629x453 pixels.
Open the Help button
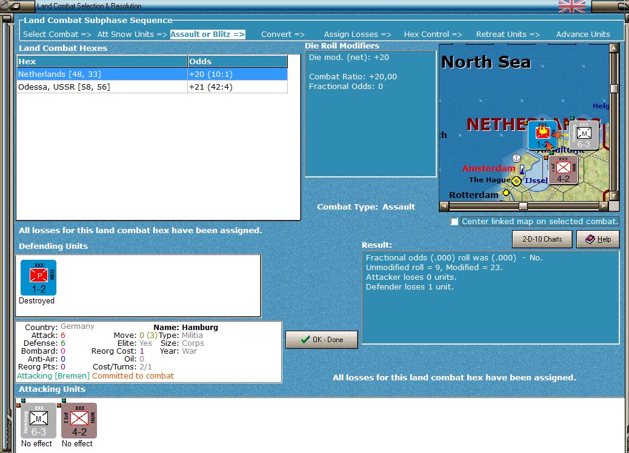pyautogui.click(x=598, y=239)
